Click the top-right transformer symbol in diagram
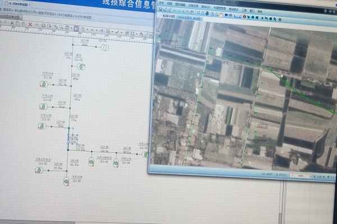 point(104,47)
